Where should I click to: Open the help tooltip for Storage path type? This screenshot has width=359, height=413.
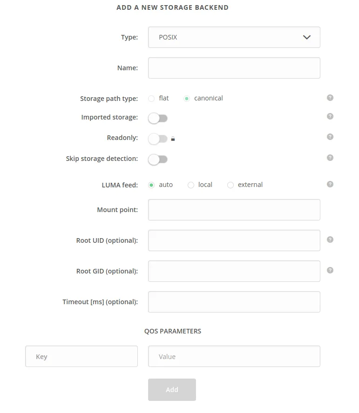tap(330, 98)
